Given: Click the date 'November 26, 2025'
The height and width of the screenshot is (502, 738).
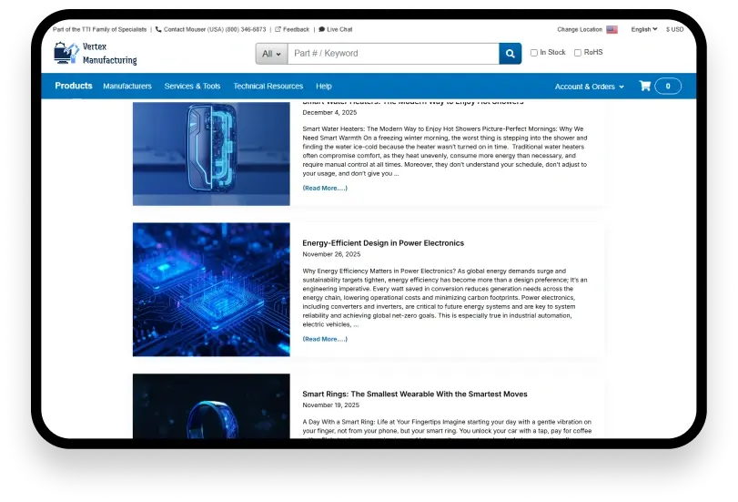Looking at the screenshot, I should click(x=331, y=254).
